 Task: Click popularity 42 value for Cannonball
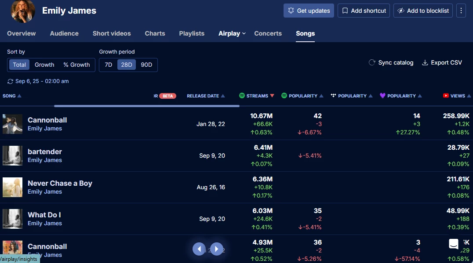318,115
